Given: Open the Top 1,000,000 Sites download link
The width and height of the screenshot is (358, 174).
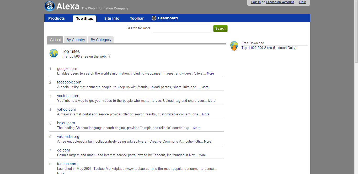Looking at the screenshot, I should 257,48.
